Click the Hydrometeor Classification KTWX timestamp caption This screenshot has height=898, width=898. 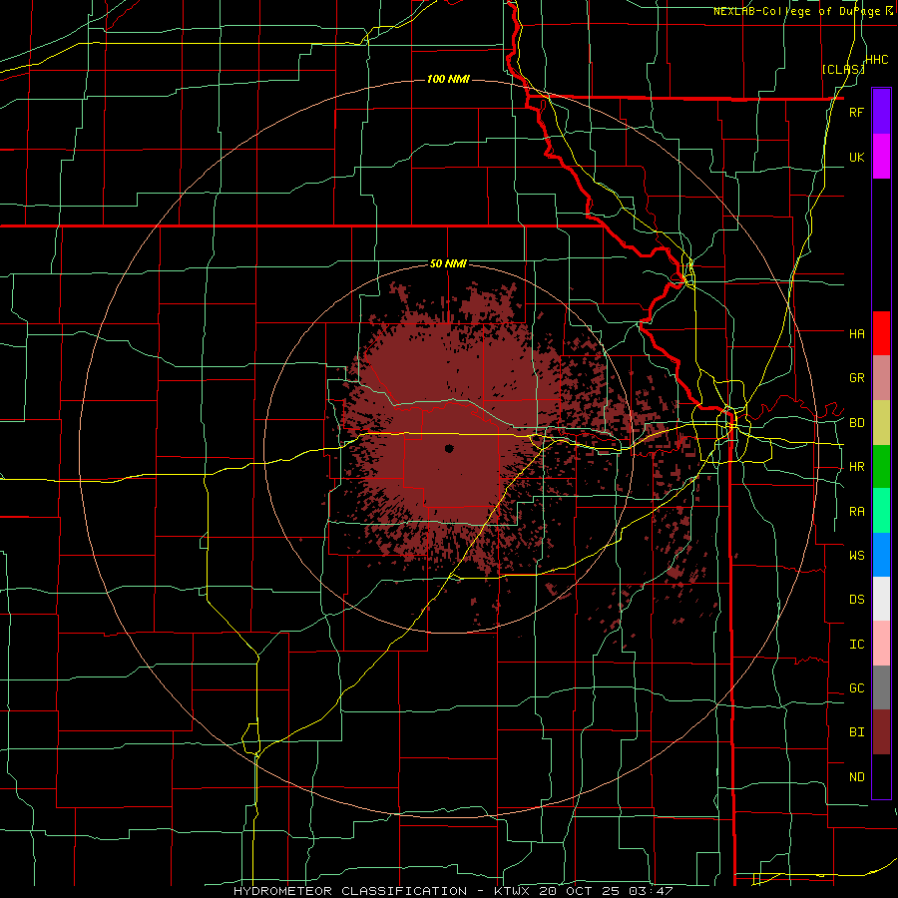coord(453,891)
